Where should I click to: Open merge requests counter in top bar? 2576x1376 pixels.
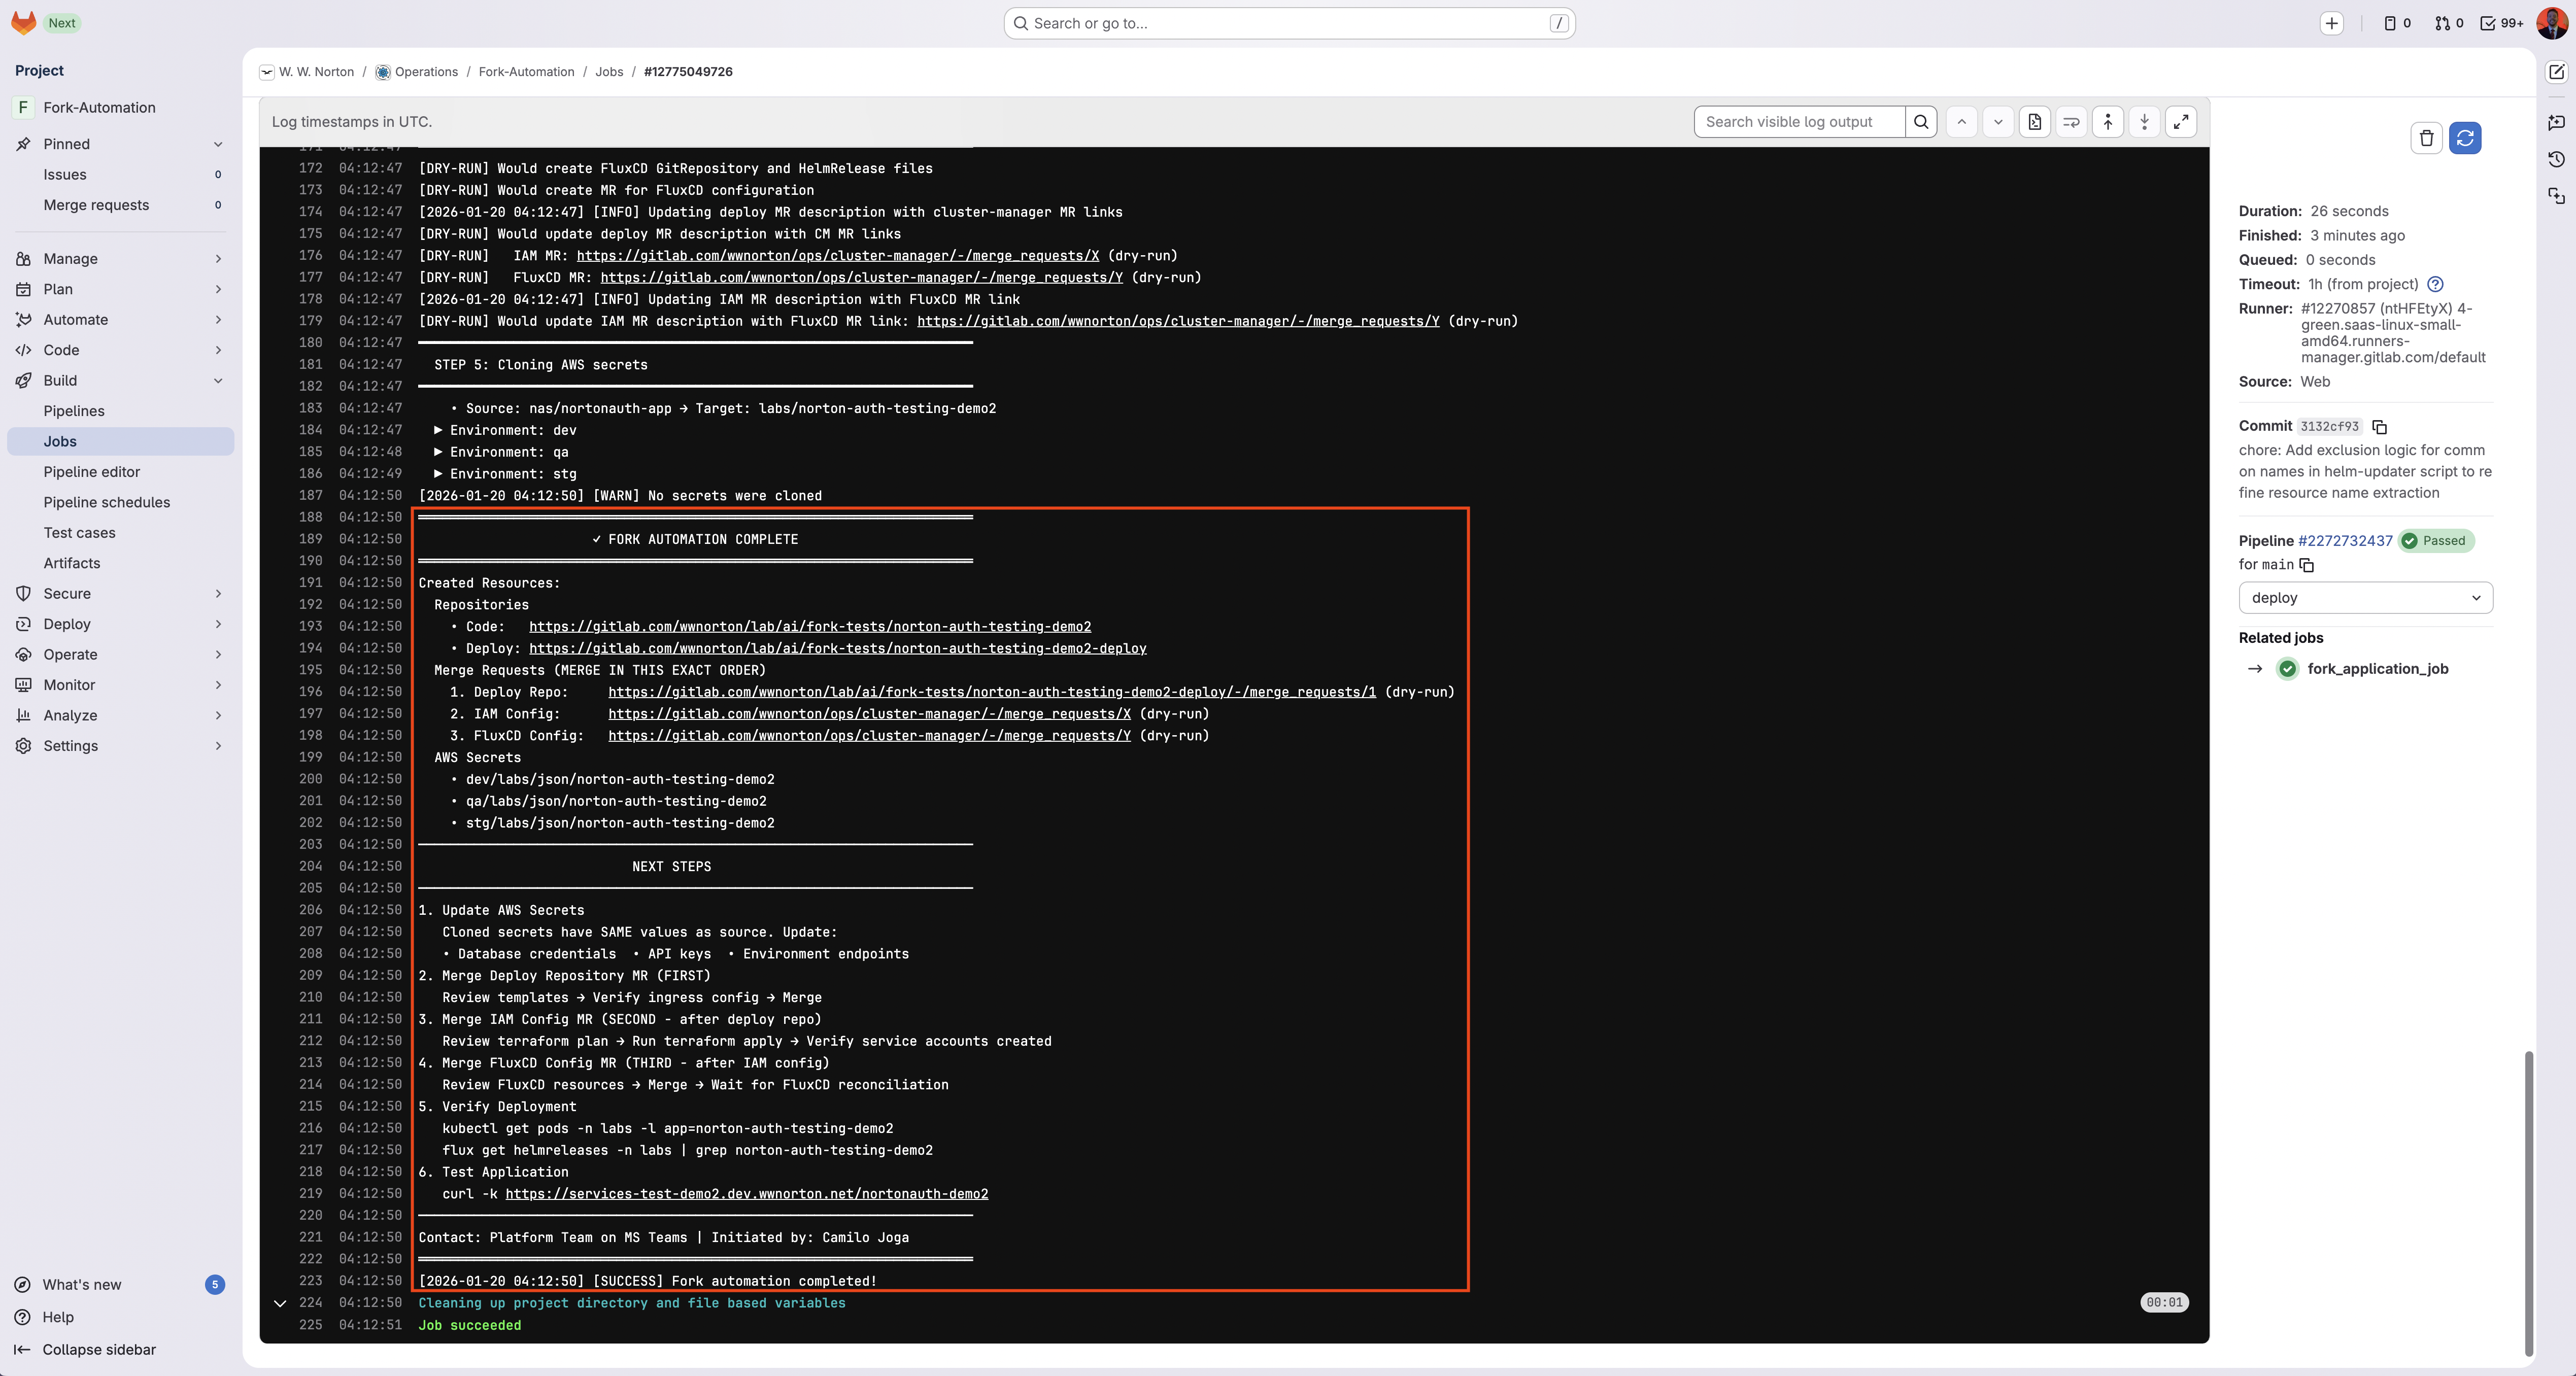tap(2449, 23)
